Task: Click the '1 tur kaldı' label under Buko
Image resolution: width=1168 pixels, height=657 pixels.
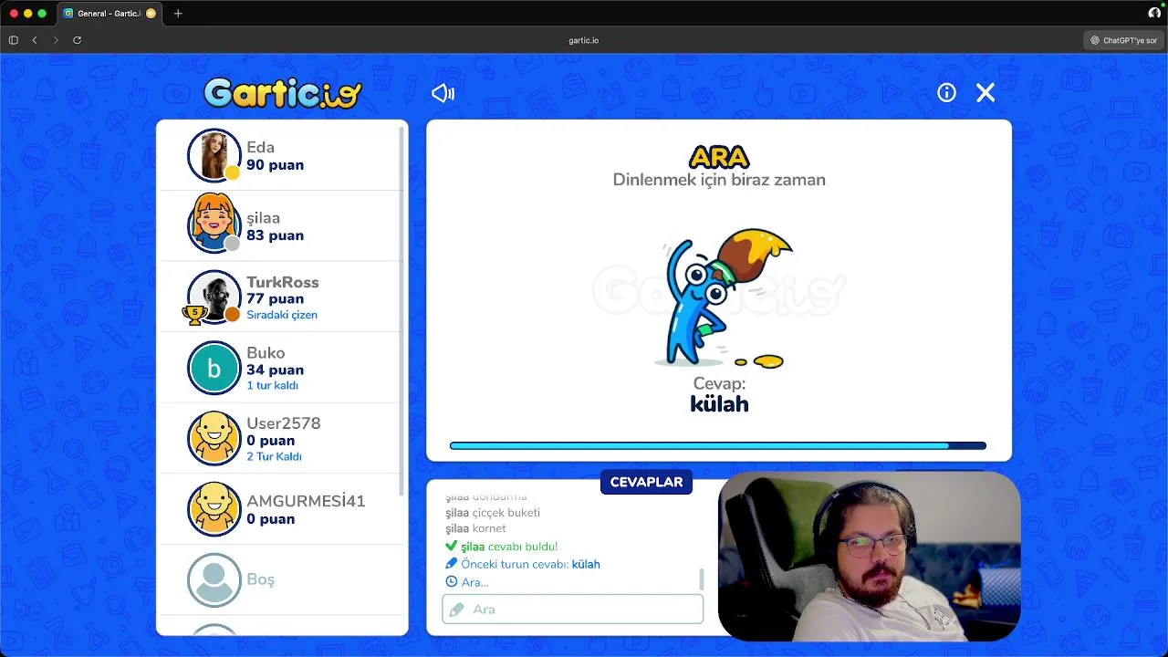Action: tap(272, 385)
